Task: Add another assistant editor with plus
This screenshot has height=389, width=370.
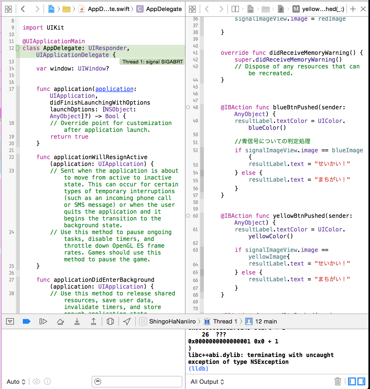Action: [x=353, y=9]
